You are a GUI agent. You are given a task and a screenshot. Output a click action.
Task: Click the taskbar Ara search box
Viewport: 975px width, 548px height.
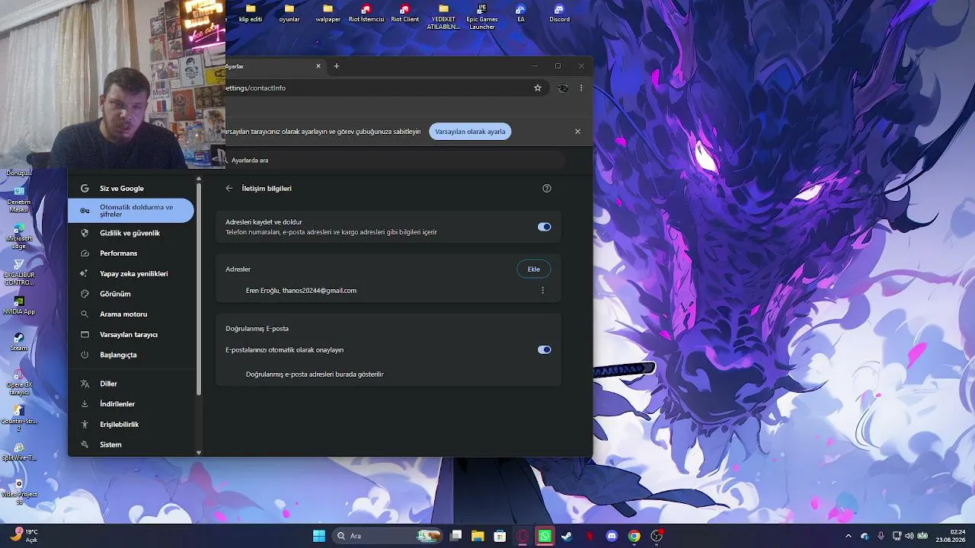(x=388, y=536)
